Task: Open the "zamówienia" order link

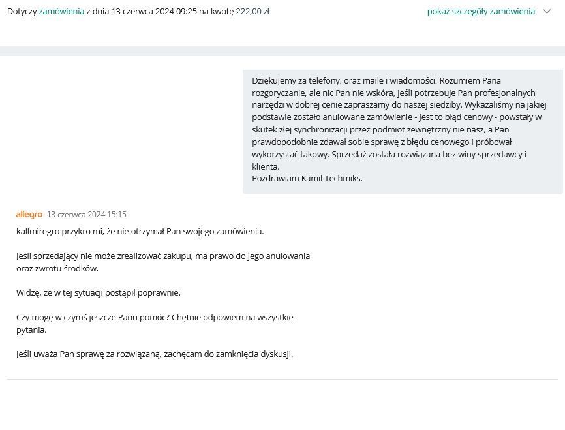Action: click(61, 12)
